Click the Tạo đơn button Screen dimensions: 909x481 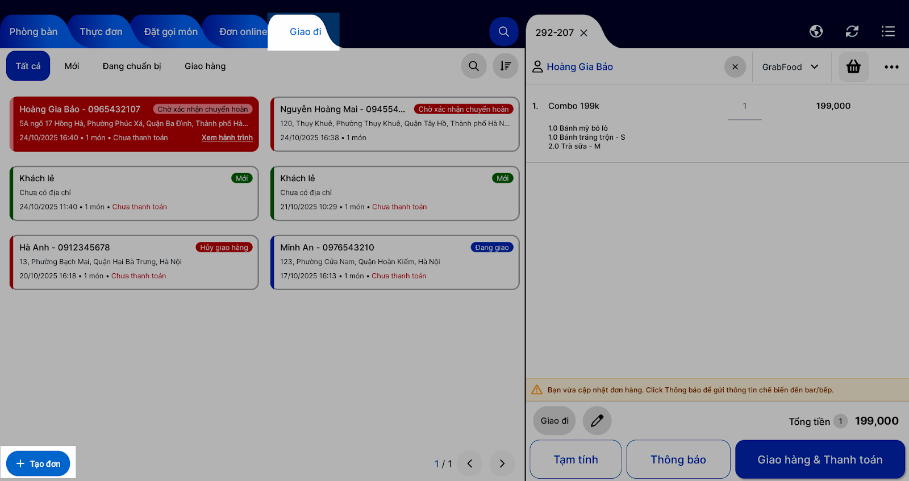[38, 463]
